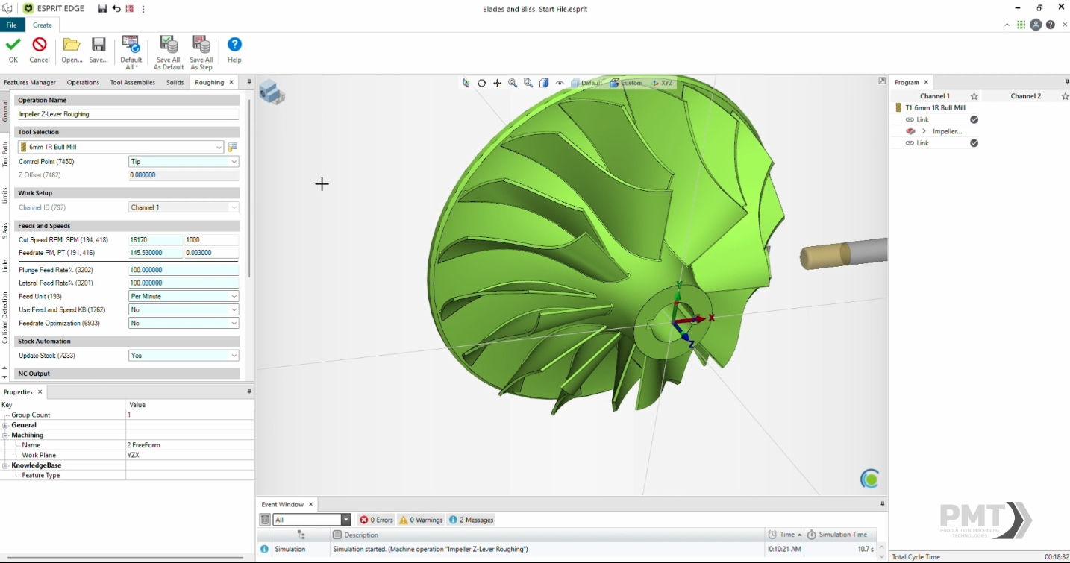Click the view cube shading icon
The width and height of the screenshot is (1070, 563).
tap(544, 83)
